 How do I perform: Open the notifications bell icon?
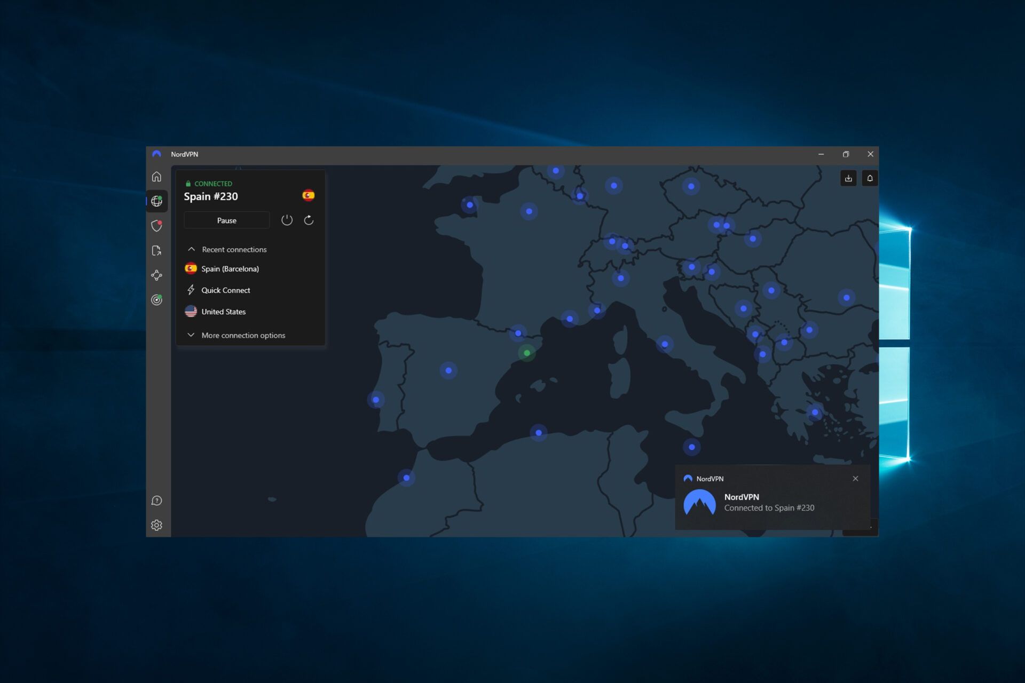click(870, 178)
